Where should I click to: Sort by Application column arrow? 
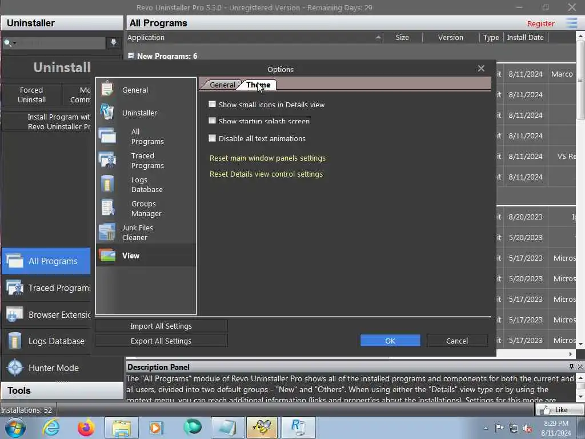point(378,37)
